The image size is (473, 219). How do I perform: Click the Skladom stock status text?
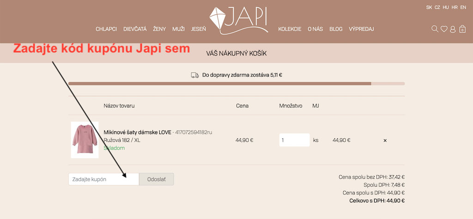pyautogui.click(x=114, y=148)
